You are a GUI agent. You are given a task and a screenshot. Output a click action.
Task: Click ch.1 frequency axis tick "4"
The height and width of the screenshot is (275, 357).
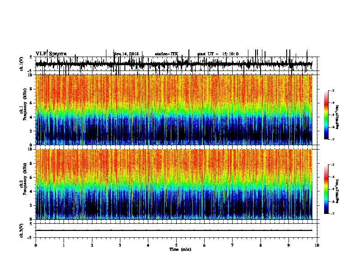[31, 117]
